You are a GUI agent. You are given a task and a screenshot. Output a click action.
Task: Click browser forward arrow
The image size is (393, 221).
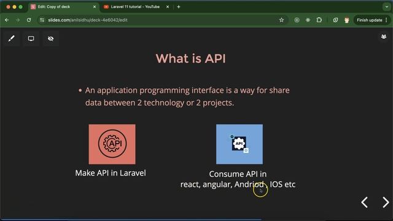(x=18, y=20)
